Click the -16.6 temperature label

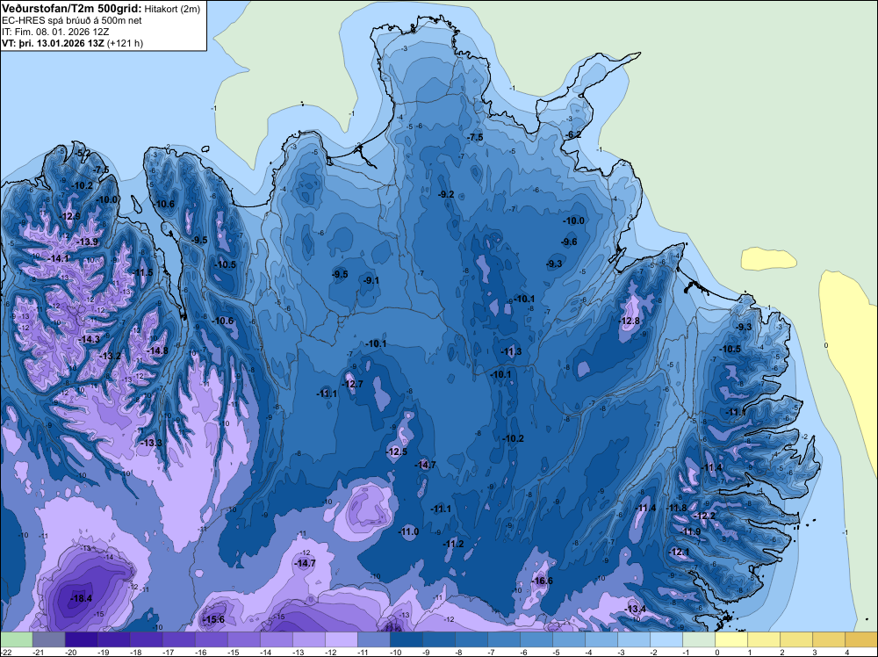542,581
